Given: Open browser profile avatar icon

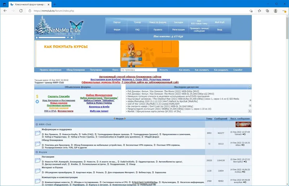Looking at the screenshot, I should [x=276, y=11].
